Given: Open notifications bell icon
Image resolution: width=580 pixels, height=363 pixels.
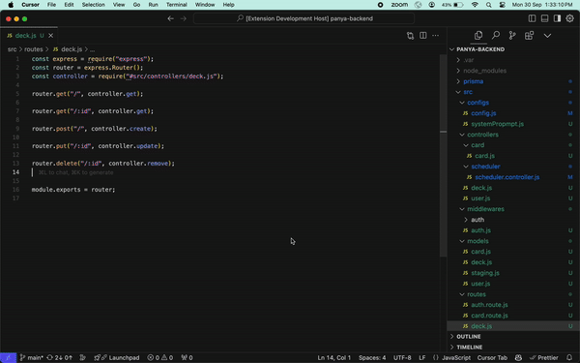Looking at the screenshot, I should [569, 358].
